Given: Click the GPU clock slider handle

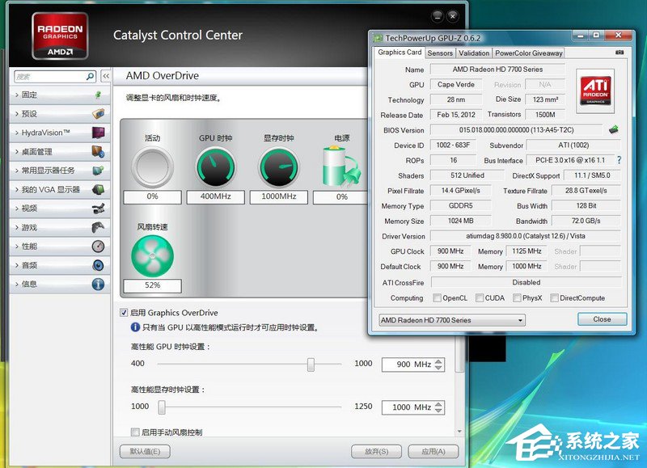Looking at the screenshot, I should (x=311, y=365).
